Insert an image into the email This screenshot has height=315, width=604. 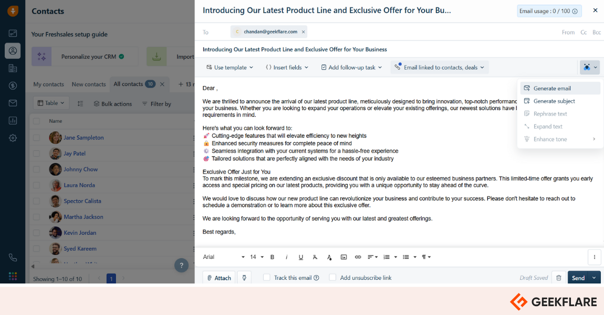[343, 257]
